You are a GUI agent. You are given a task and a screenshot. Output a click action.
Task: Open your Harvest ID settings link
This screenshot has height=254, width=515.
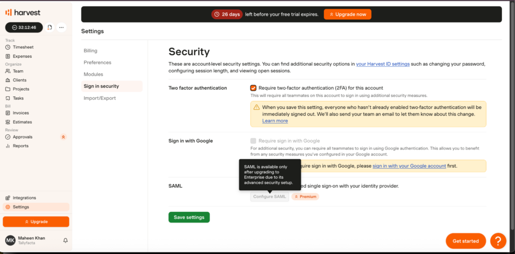coord(383,64)
